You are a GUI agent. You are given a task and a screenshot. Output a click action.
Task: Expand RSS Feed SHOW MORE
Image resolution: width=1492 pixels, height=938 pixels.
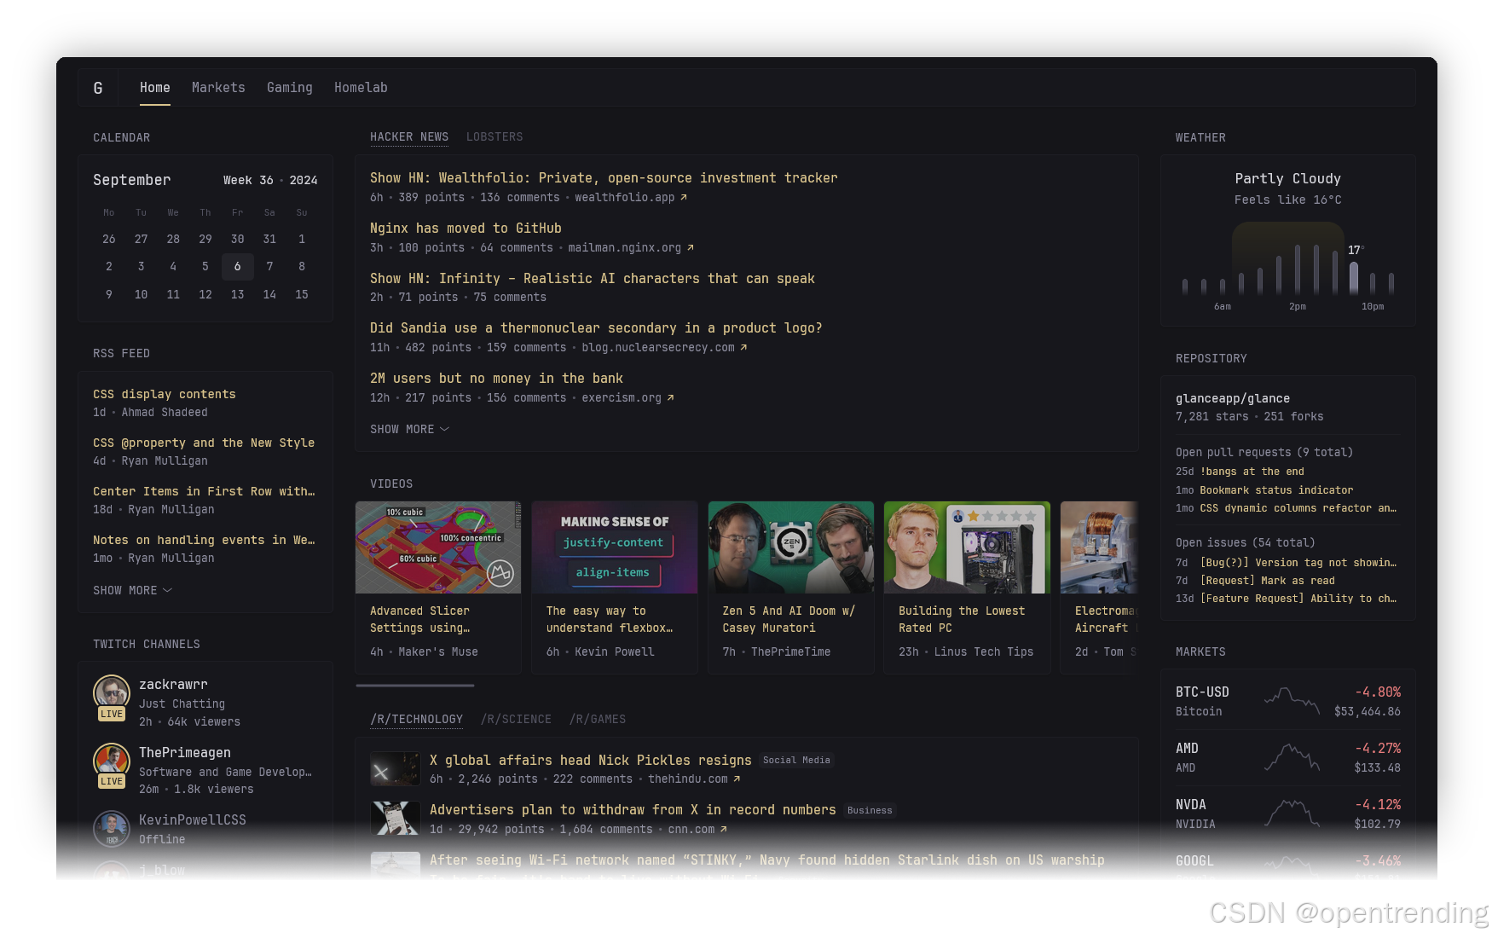tap(132, 591)
